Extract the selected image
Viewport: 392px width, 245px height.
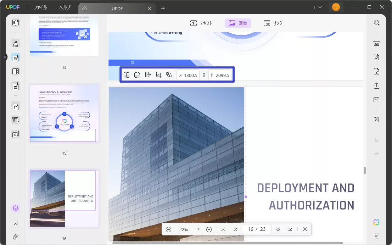[148, 75]
